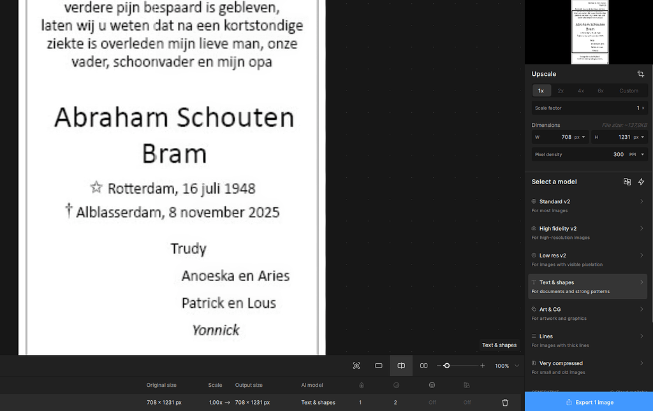Screen dimensions: 653x411
Task: Choose the Custom upscale option
Action: (x=628, y=90)
